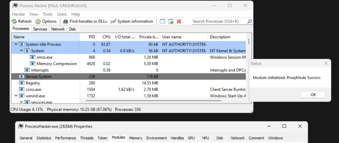Click the ProcessHacker.exe Properties title icon
Image resolution: width=339 pixels, height=143 pixels.
click(x=21, y=126)
